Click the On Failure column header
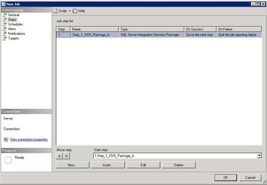The width and height of the screenshot is (267, 185). pyautogui.click(x=239, y=29)
